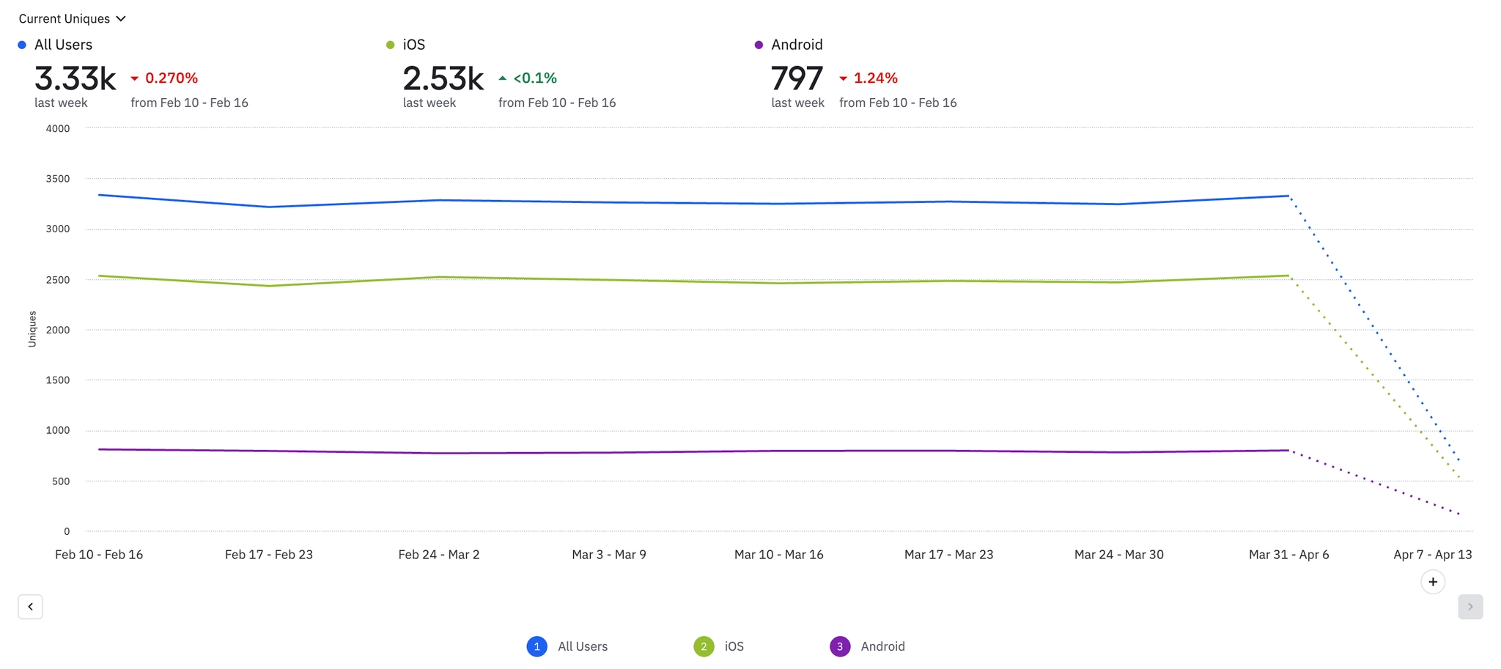Click the blue numbered 1 legend circle

536,646
